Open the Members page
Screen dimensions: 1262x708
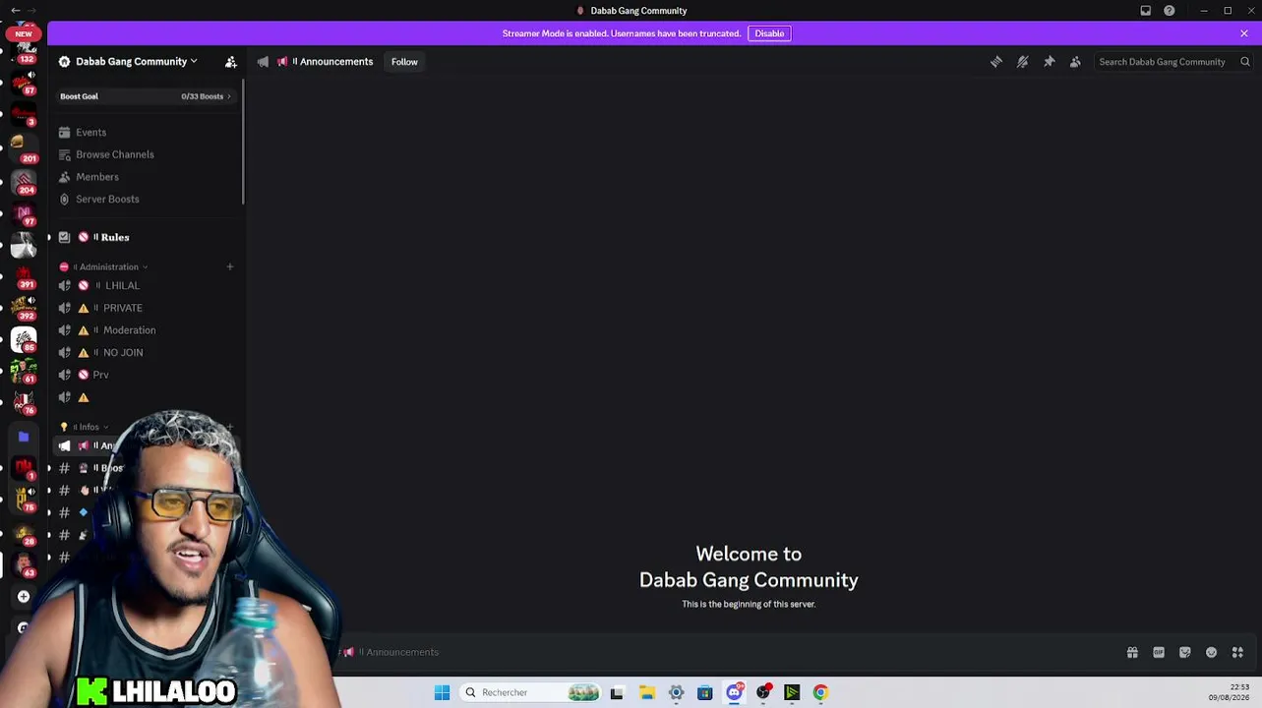(96, 177)
